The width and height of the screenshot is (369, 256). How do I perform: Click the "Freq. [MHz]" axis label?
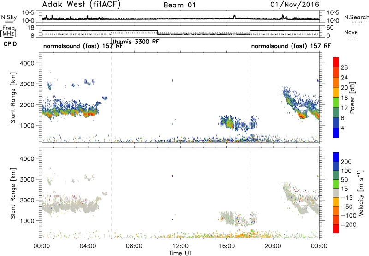[9, 31]
